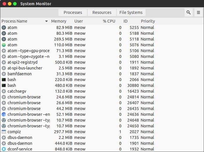Viewport: 204px width, 152px height.
Task: Click the atom --type=gpu-proce process name
Action: tap(28, 51)
